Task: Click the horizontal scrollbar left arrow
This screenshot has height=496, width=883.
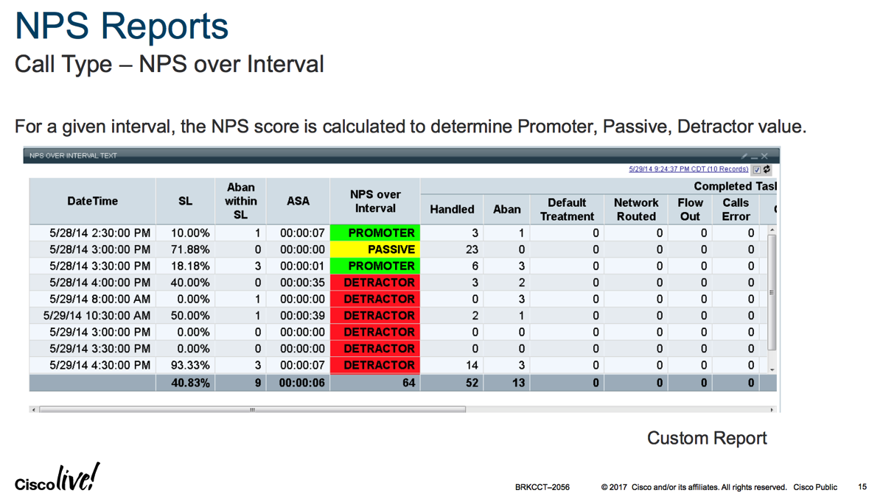Action: 34,410
